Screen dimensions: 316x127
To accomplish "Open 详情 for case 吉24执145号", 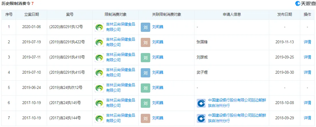I will pos(307,103).
